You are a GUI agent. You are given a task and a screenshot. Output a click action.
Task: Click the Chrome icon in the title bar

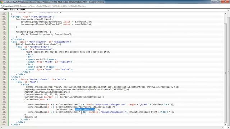1,2
